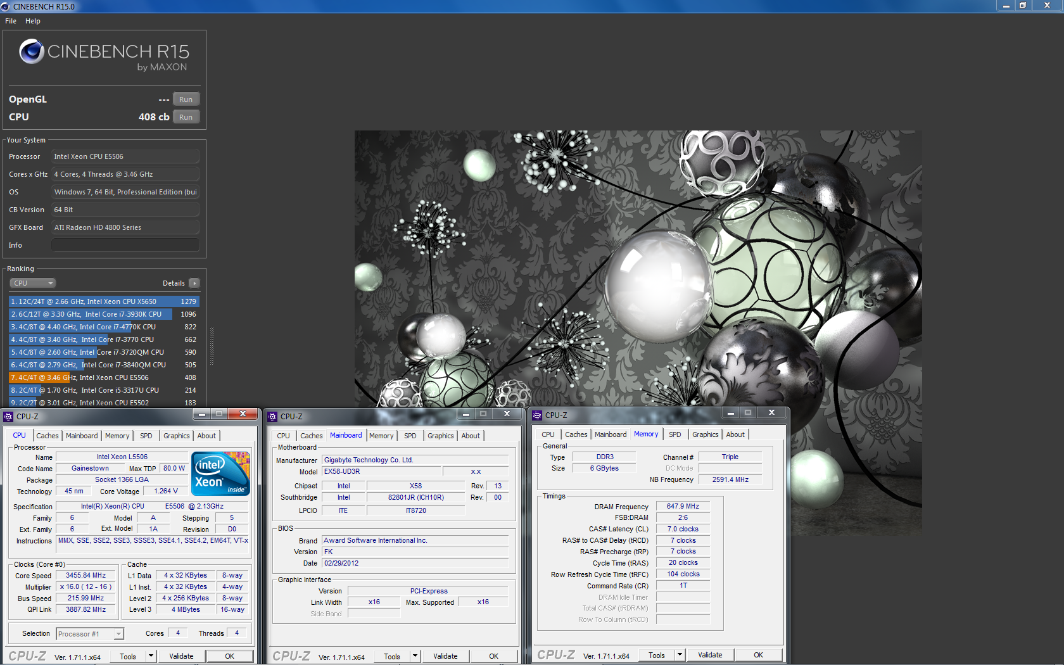Image resolution: width=1064 pixels, height=665 pixels.
Task: Switch to the Mainboard tab in the left CPU-Z window
Action: point(82,436)
